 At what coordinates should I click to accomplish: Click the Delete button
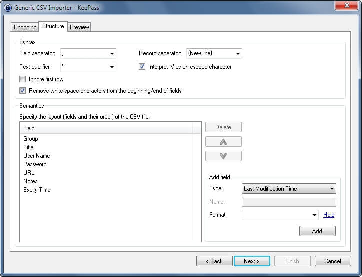223,127
